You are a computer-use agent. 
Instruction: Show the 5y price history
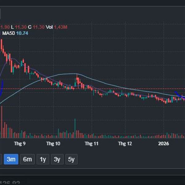[71, 159]
